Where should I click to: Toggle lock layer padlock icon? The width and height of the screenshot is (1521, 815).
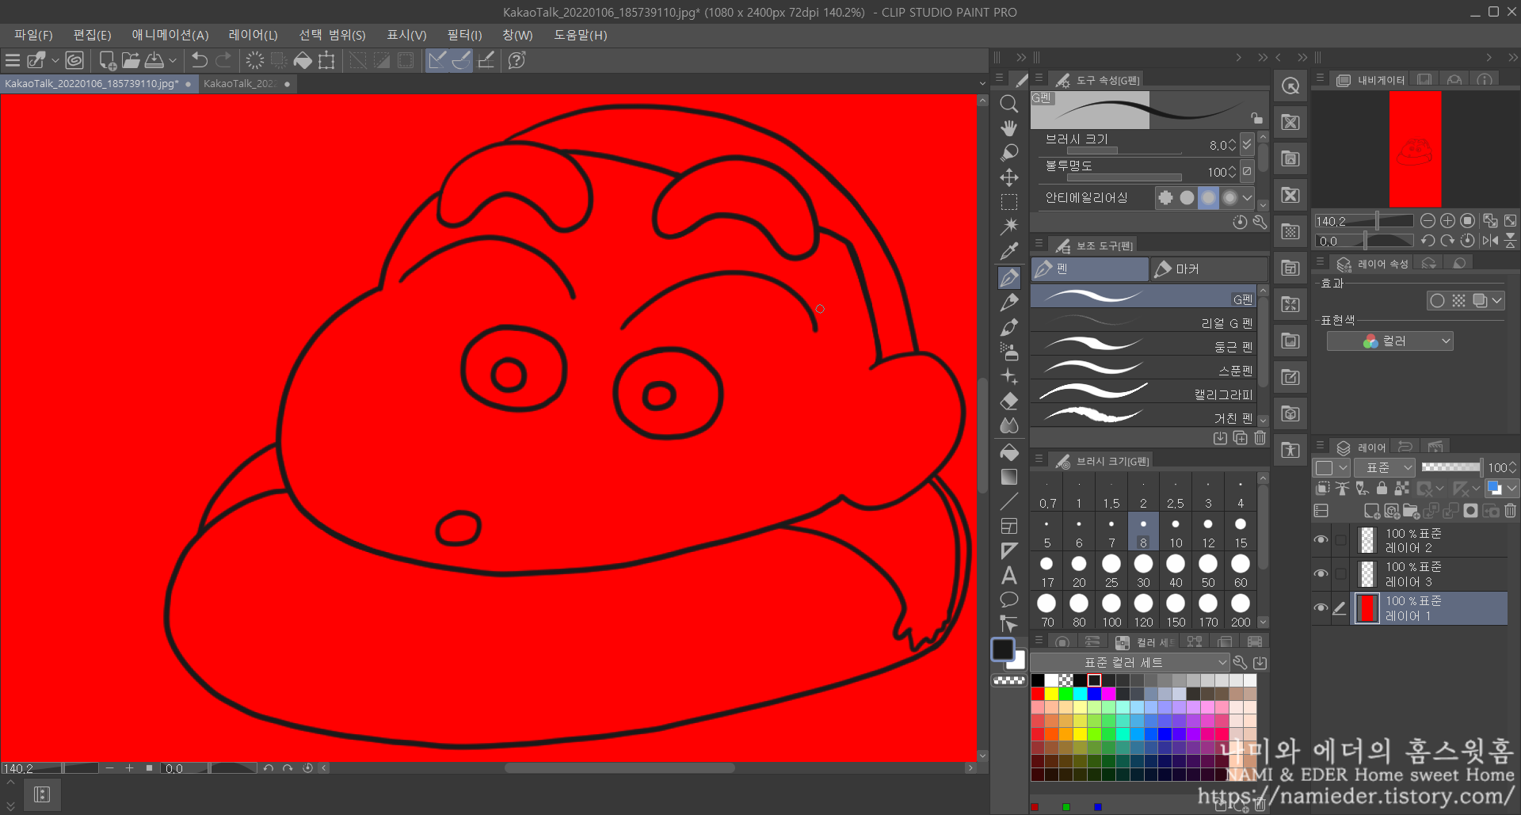click(x=1382, y=488)
